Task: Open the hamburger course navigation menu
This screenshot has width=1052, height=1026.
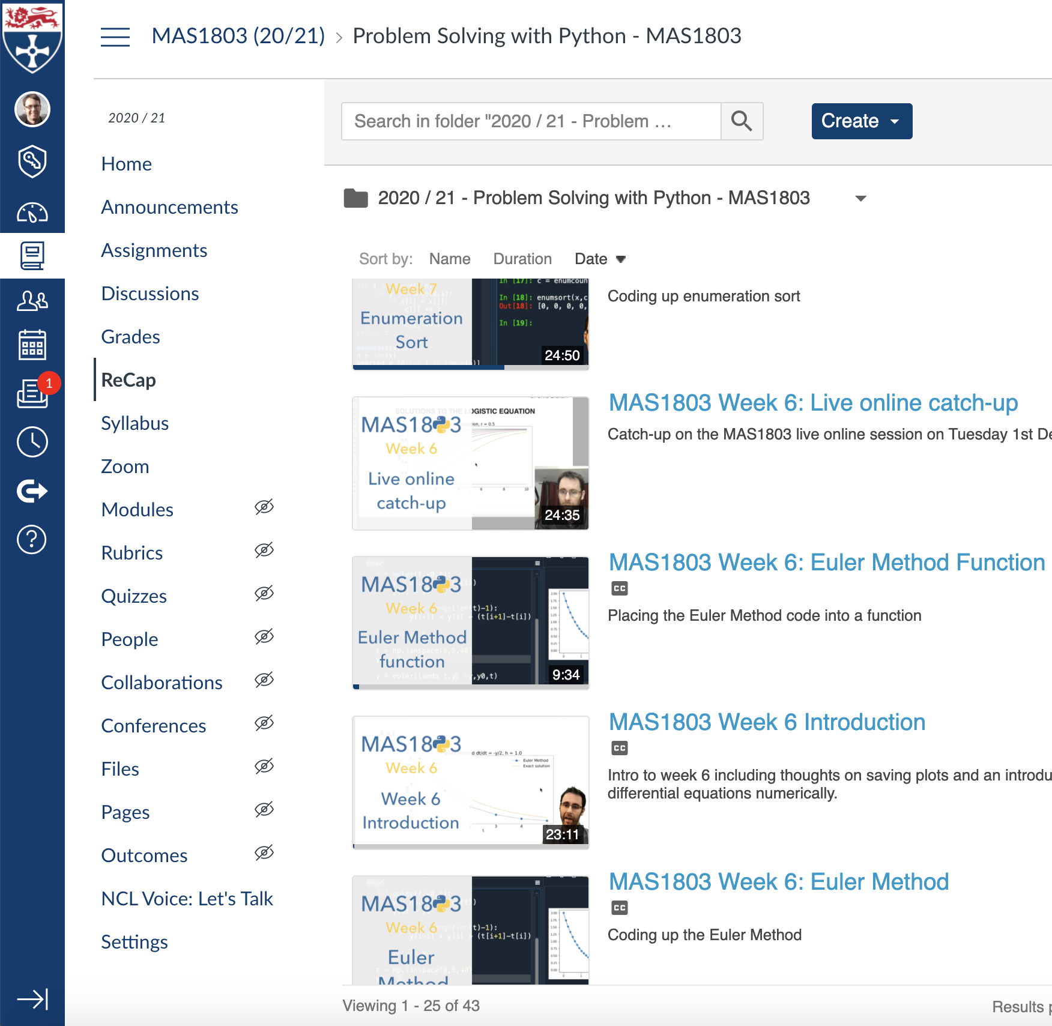Action: [115, 37]
